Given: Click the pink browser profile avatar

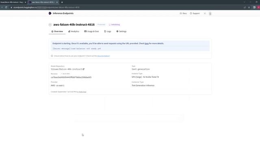Looking at the screenshot, I should tap(258, 7).
